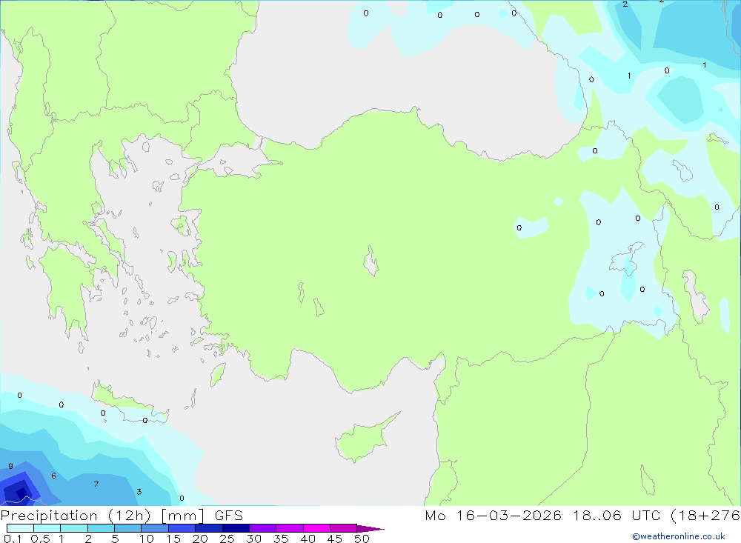Click the 35–40 mm purple legend swatch
This screenshot has width=741, height=543.
click(x=290, y=528)
